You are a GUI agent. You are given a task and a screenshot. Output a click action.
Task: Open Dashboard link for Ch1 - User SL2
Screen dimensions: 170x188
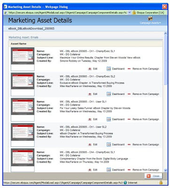[x=118, y=144]
